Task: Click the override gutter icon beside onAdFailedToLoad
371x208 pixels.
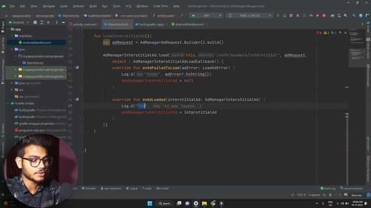Action: (77, 68)
